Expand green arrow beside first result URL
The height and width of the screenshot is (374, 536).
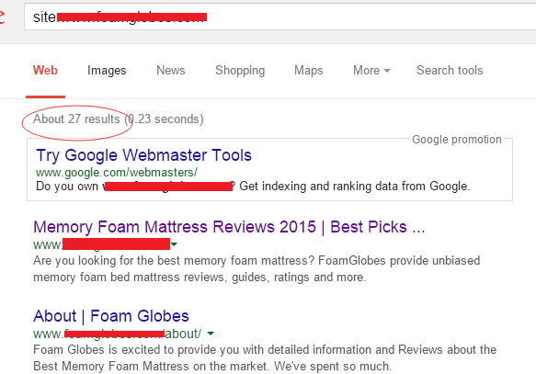[x=174, y=244]
